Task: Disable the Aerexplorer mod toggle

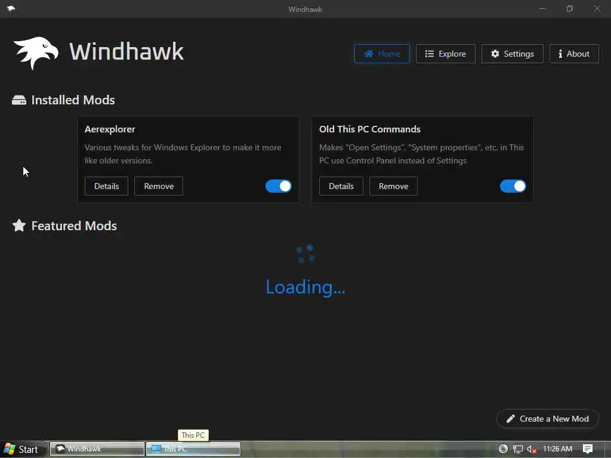Action: [x=278, y=186]
